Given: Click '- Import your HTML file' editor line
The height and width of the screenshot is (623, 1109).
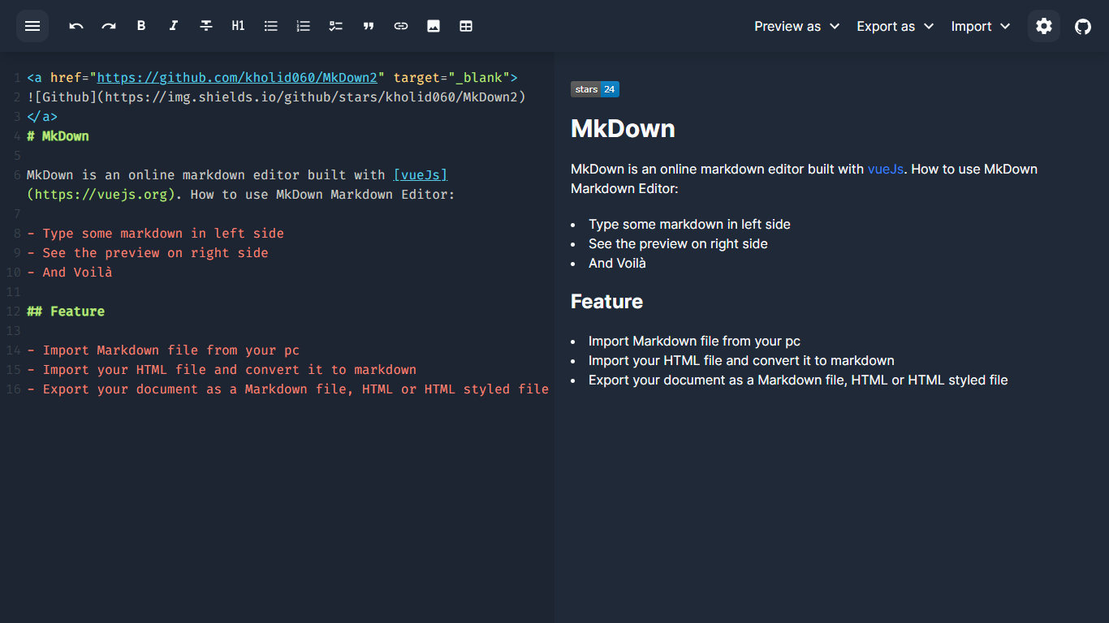Looking at the screenshot, I should pyautogui.click(x=222, y=370).
